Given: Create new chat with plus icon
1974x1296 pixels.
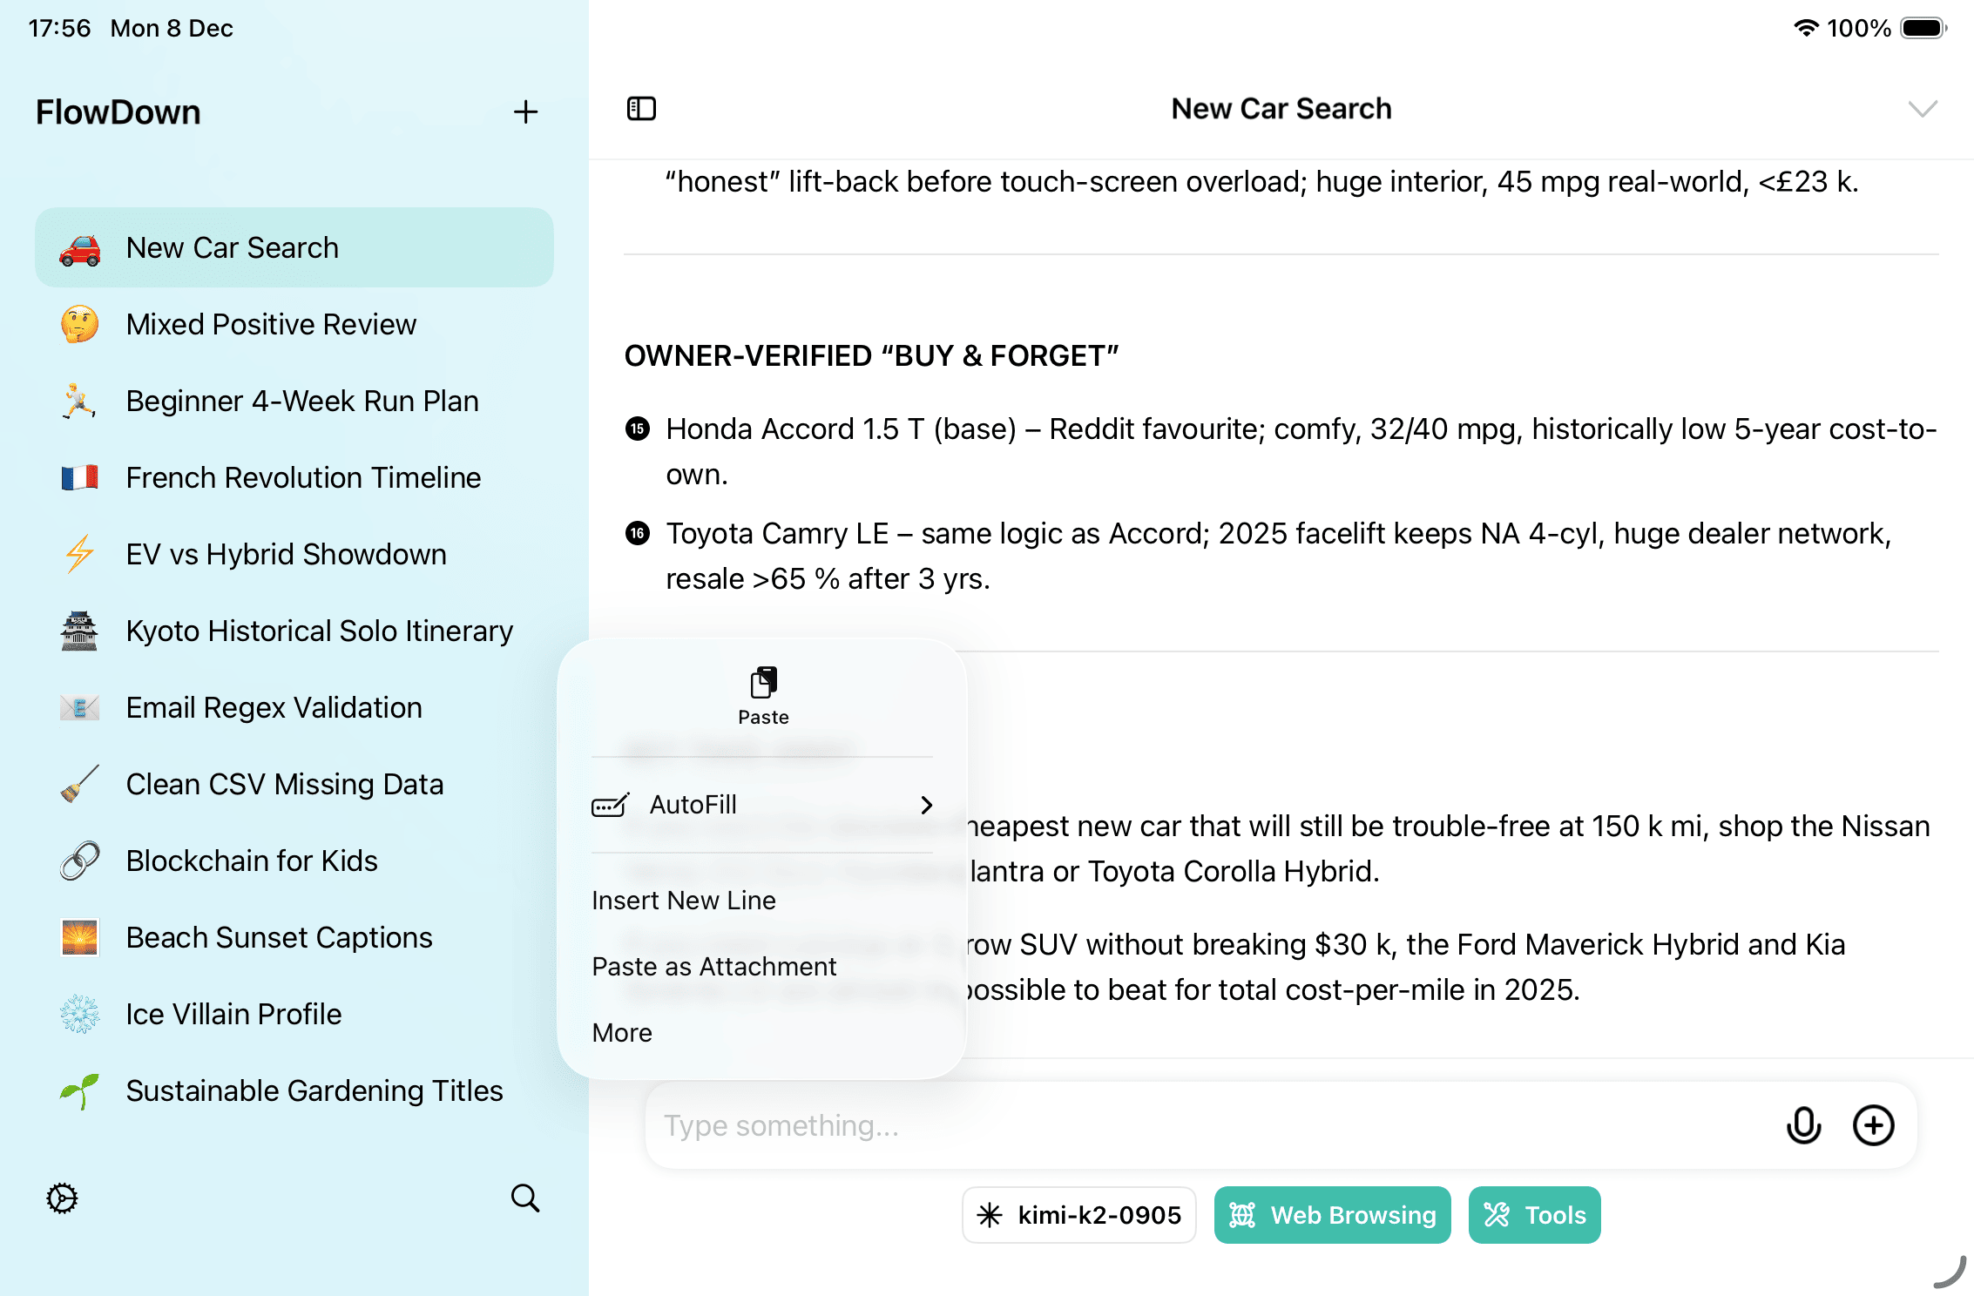Looking at the screenshot, I should [525, 111].
